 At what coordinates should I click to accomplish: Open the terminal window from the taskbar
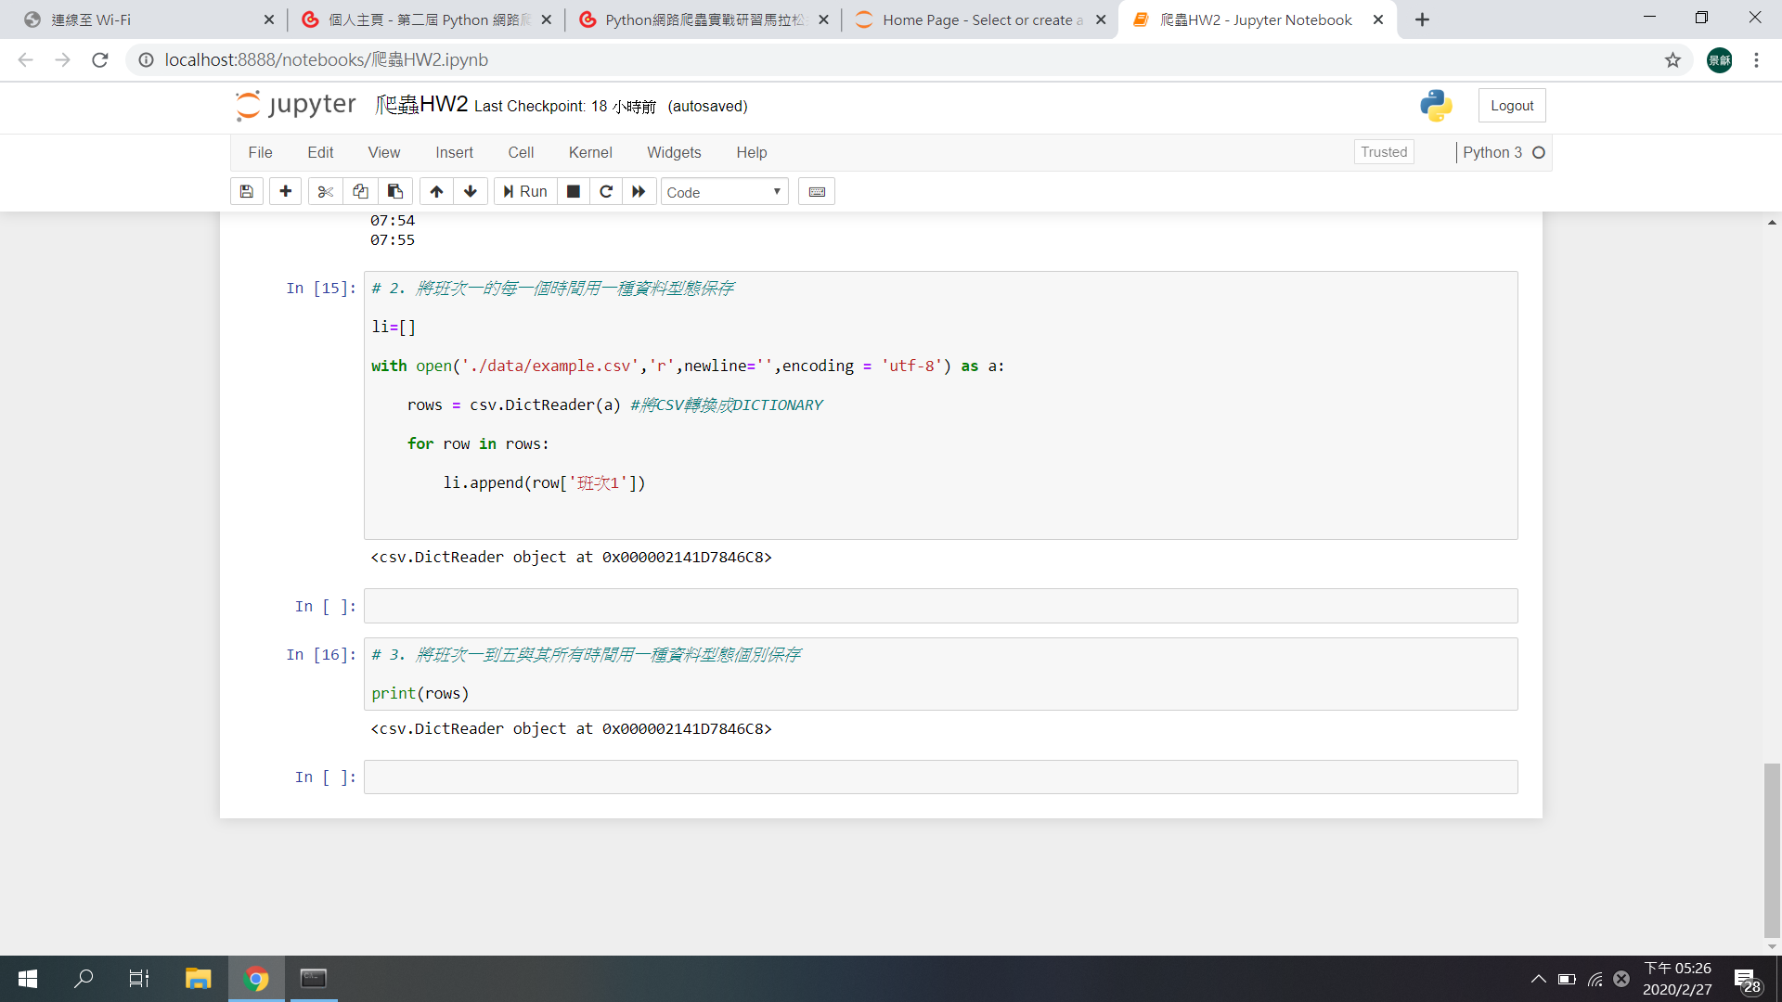coord(314,979)
